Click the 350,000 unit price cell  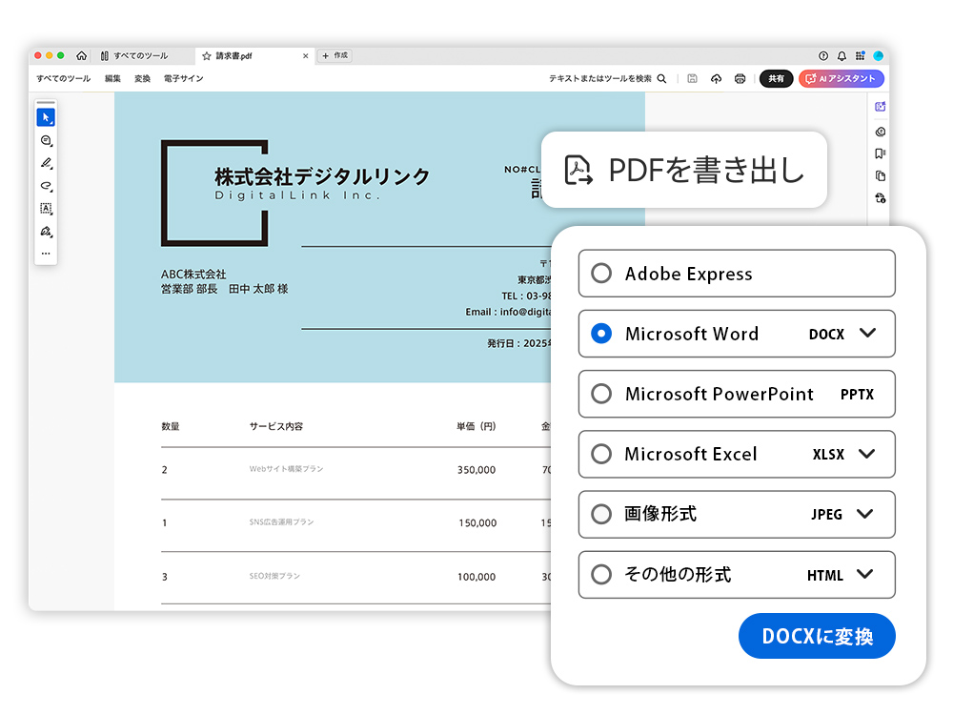pyautogui.click(x=476, y=470)
